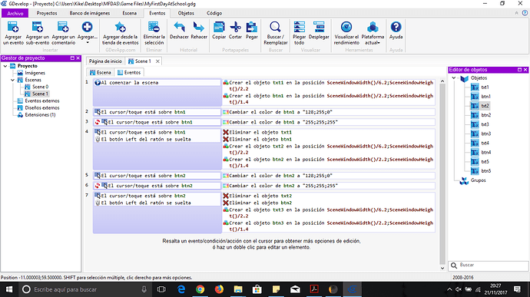This screenshot has width=530, height=297.
Task: Select object btn4 in Editor de objetos
Action: (486, 153)
